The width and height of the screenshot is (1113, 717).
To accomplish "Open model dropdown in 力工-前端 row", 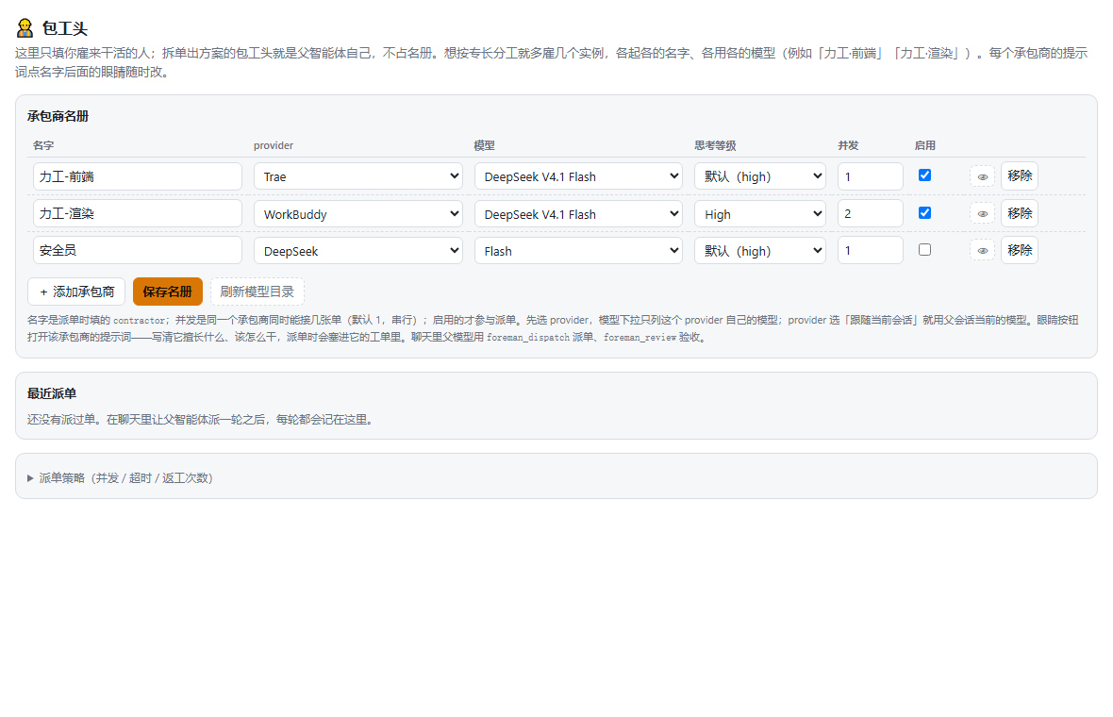I will (578, 176).
